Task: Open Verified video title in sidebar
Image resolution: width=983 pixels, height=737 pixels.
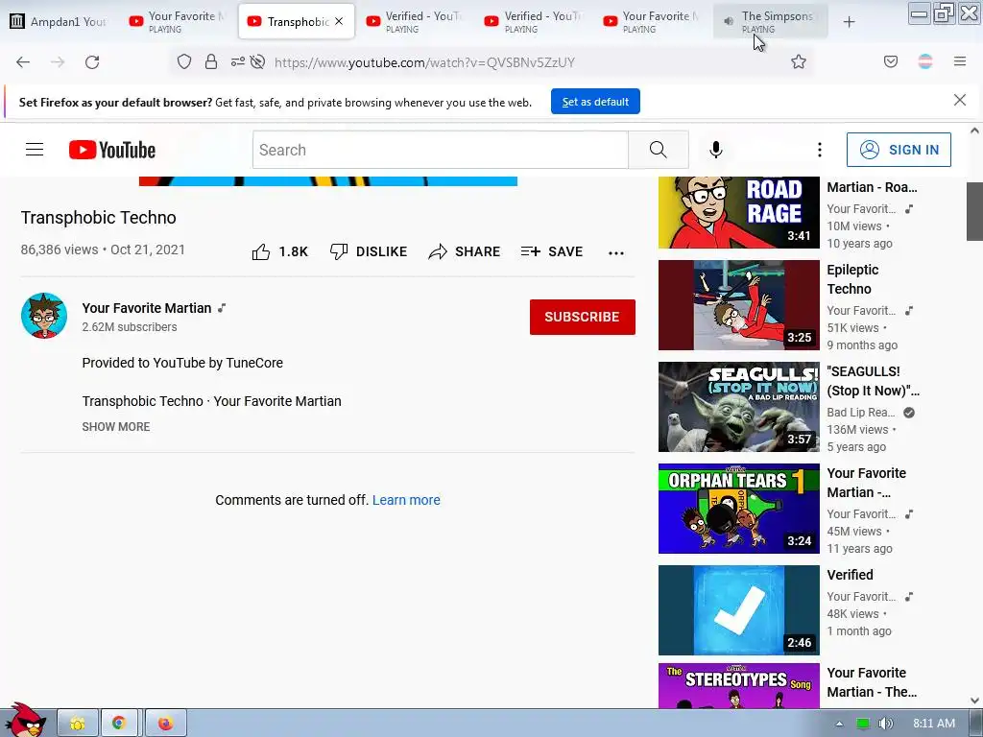Action: click(850, 575)
